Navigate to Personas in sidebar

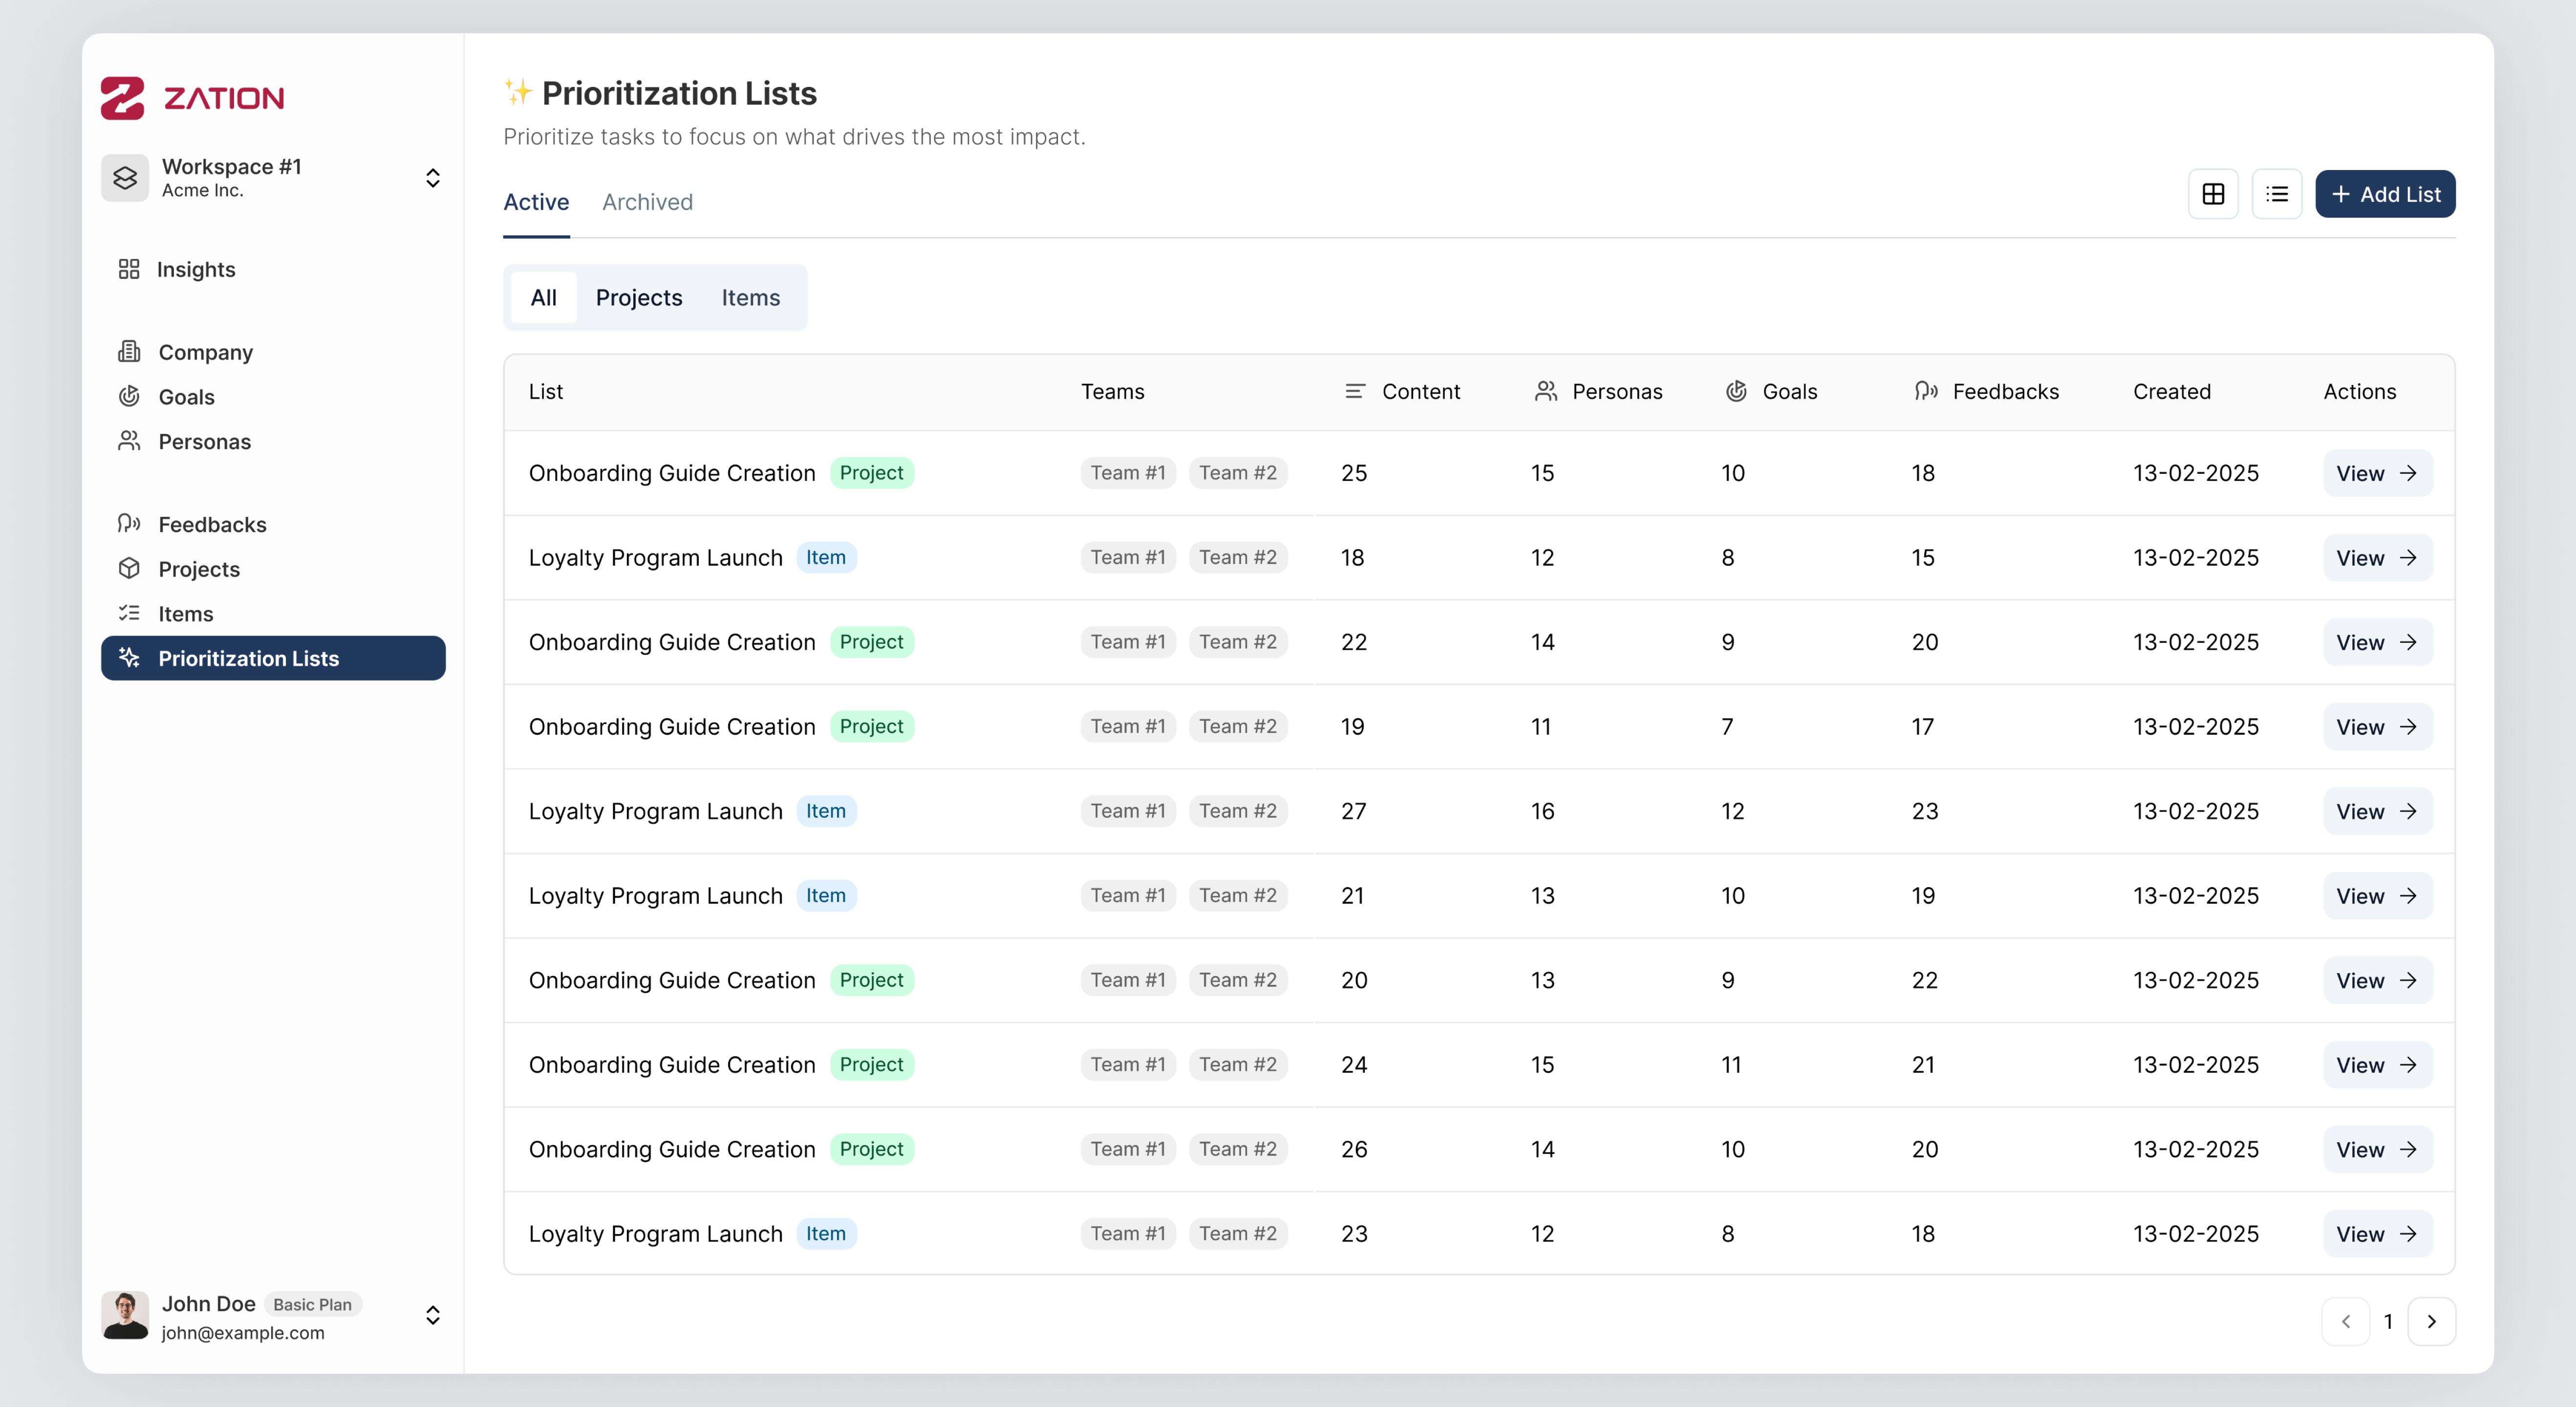click(204, 441)
